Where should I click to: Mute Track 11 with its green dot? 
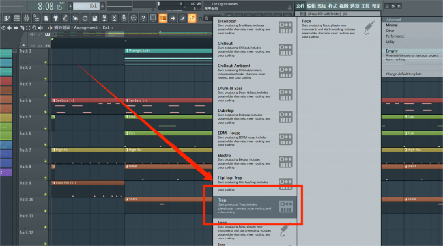(x=45, y=227)
